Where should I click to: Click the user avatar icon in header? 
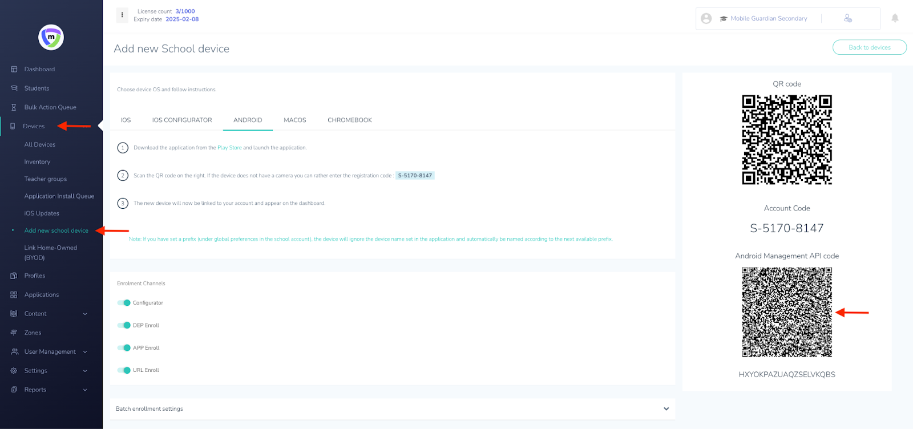point(706,18)
